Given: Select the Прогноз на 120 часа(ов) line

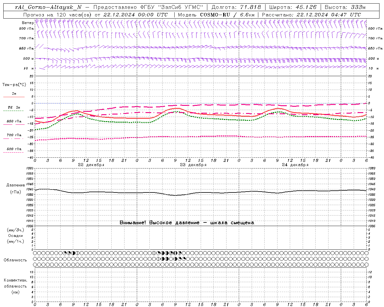Looking at the screenshot, I should (x=95, y=15).
